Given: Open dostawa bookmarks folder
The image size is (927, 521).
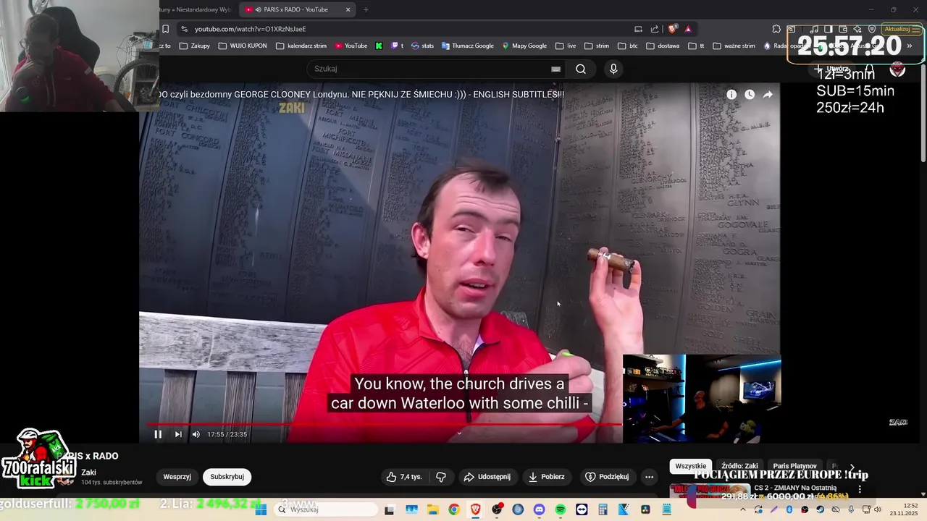Looking at the screenshot, I should 663,46.
